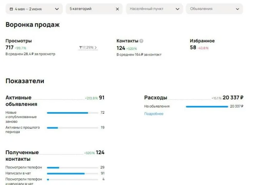Screen dimensions: 277x185
Task: Click the -99,7% change next to Просмотры
Action: 20,48
